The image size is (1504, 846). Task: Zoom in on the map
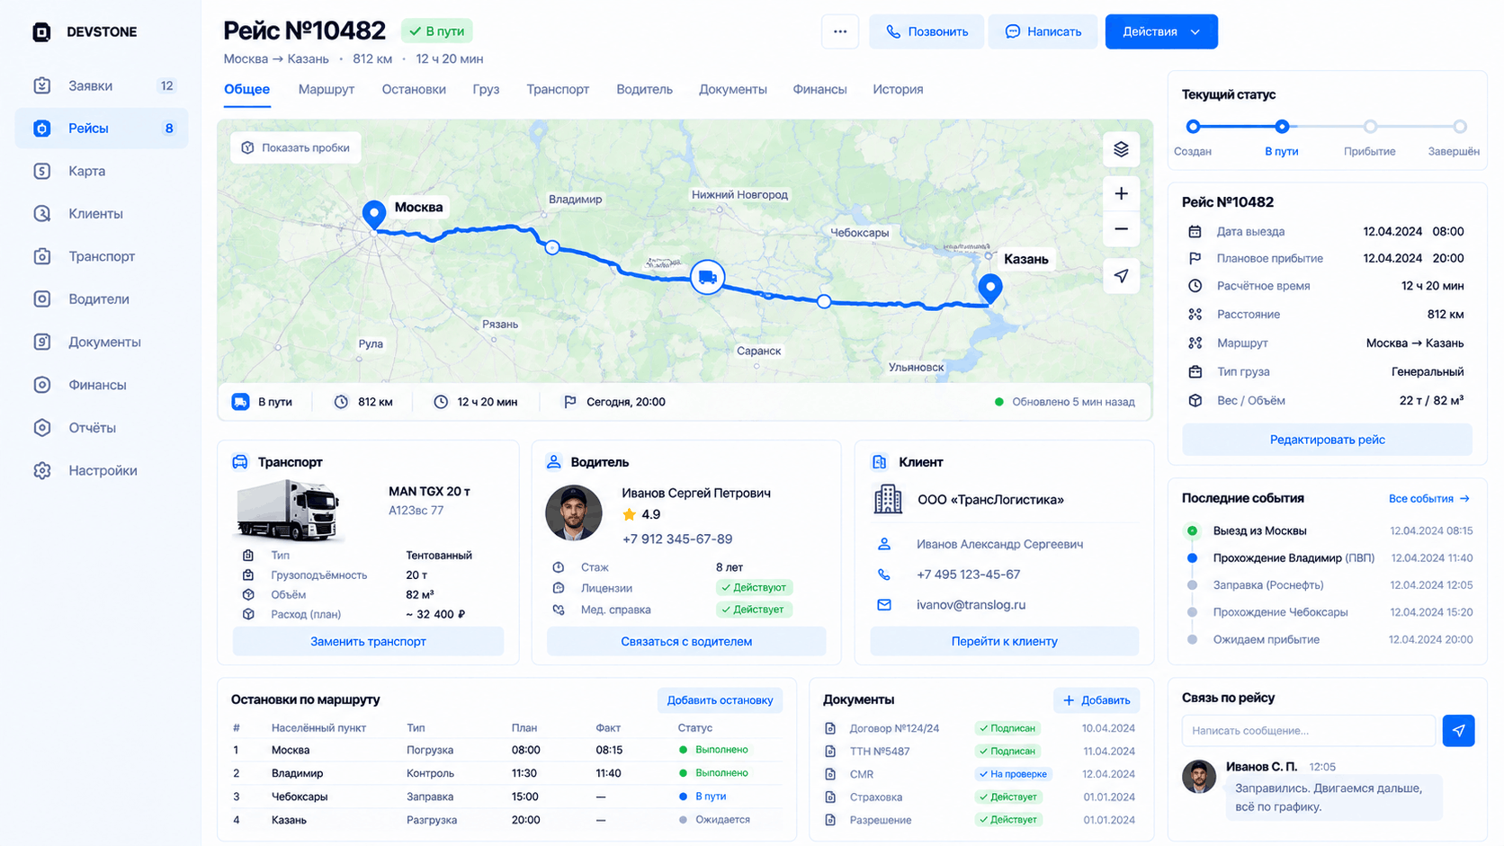click(1121, 193)
